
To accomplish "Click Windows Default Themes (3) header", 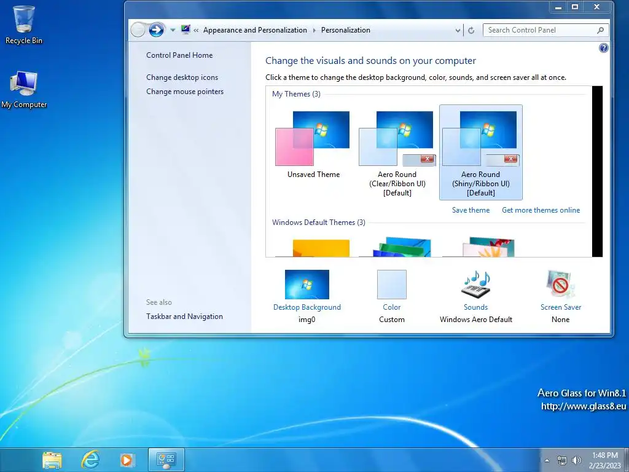I will 319,222.
